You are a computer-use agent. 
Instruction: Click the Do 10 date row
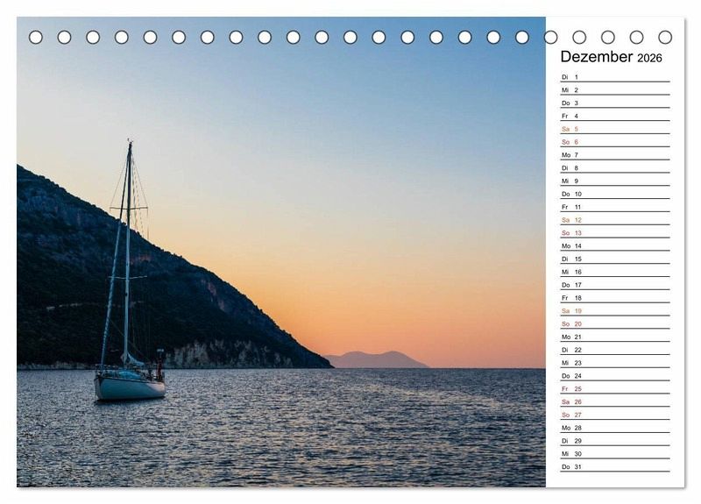614,194
